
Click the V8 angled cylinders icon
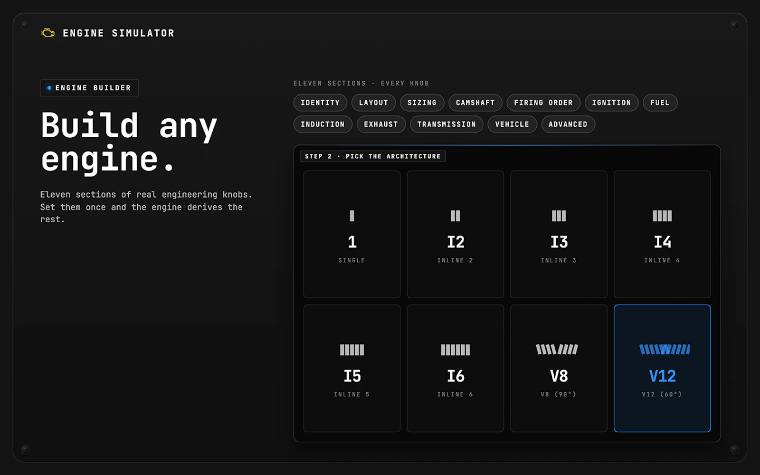(557, 350)
